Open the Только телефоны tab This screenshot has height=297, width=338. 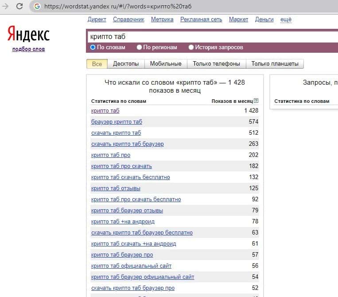(x=216, y=64)
